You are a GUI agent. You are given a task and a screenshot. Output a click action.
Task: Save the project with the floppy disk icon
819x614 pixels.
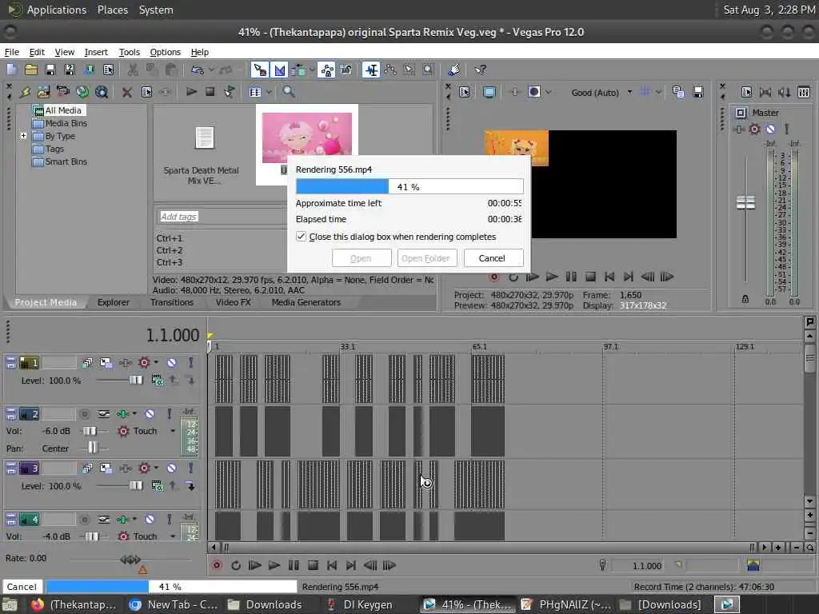tap(50, 70)
